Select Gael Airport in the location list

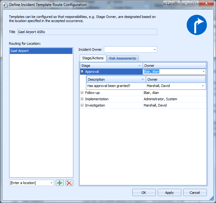tap(41, 51)
